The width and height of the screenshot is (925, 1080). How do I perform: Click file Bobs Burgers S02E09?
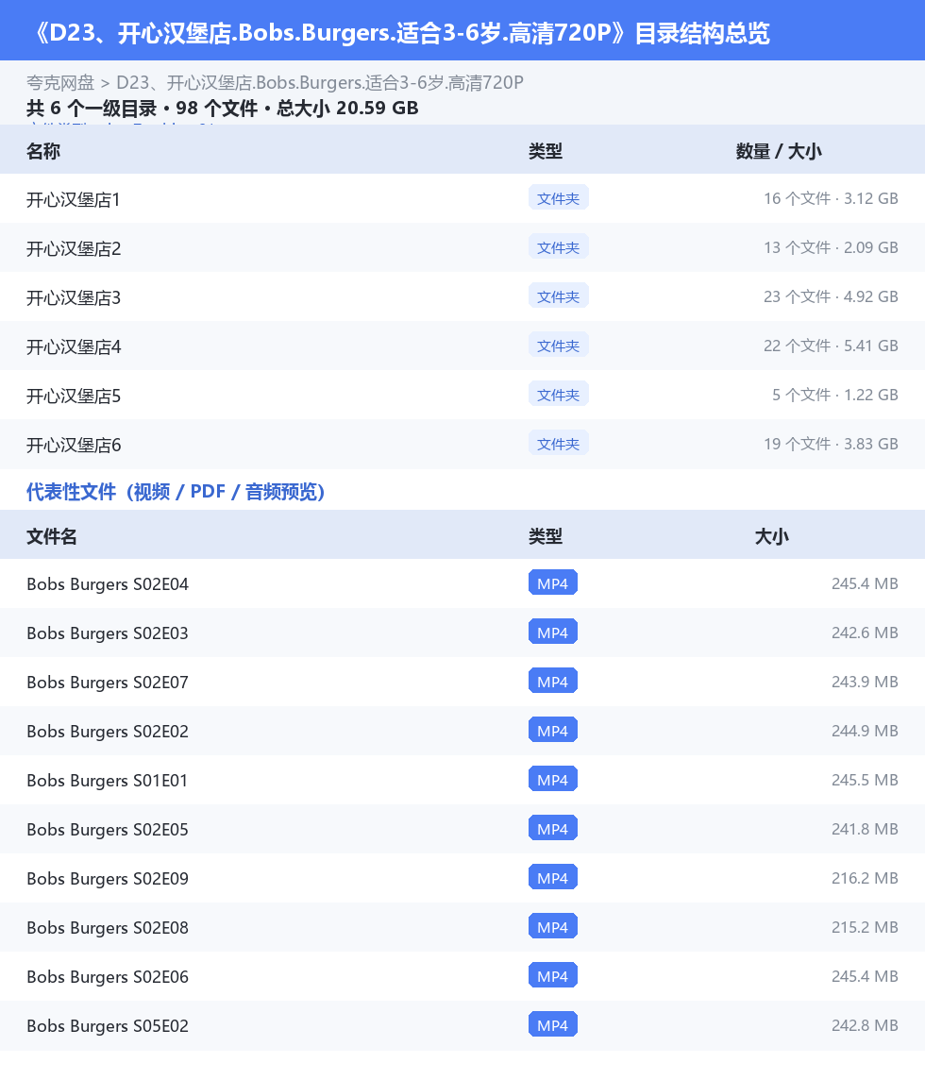[x=108, y=879]
